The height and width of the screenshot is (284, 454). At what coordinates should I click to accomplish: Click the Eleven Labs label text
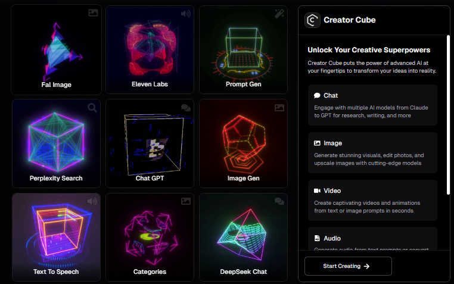coord(150,84)
